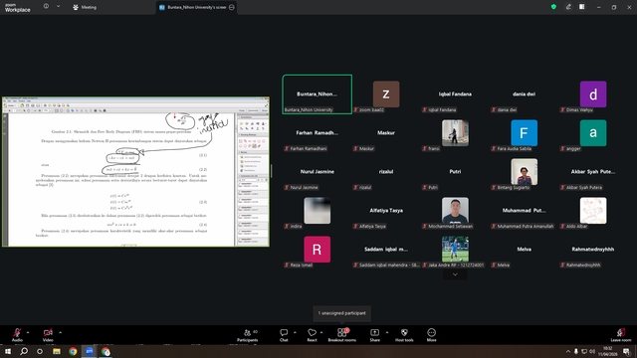Expand the dropdown arrow beside info icon
Screen dimensions: 637x358
coord(58,7)
